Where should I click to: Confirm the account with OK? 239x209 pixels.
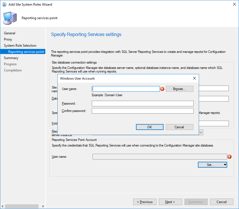(149, 127)
